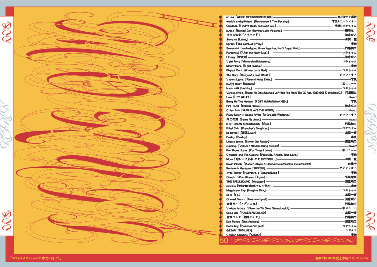377x267 pixels.
Task: Click footer text 「ポストエクストリームの時代に向けて」
Action: [x=36, y=258]
